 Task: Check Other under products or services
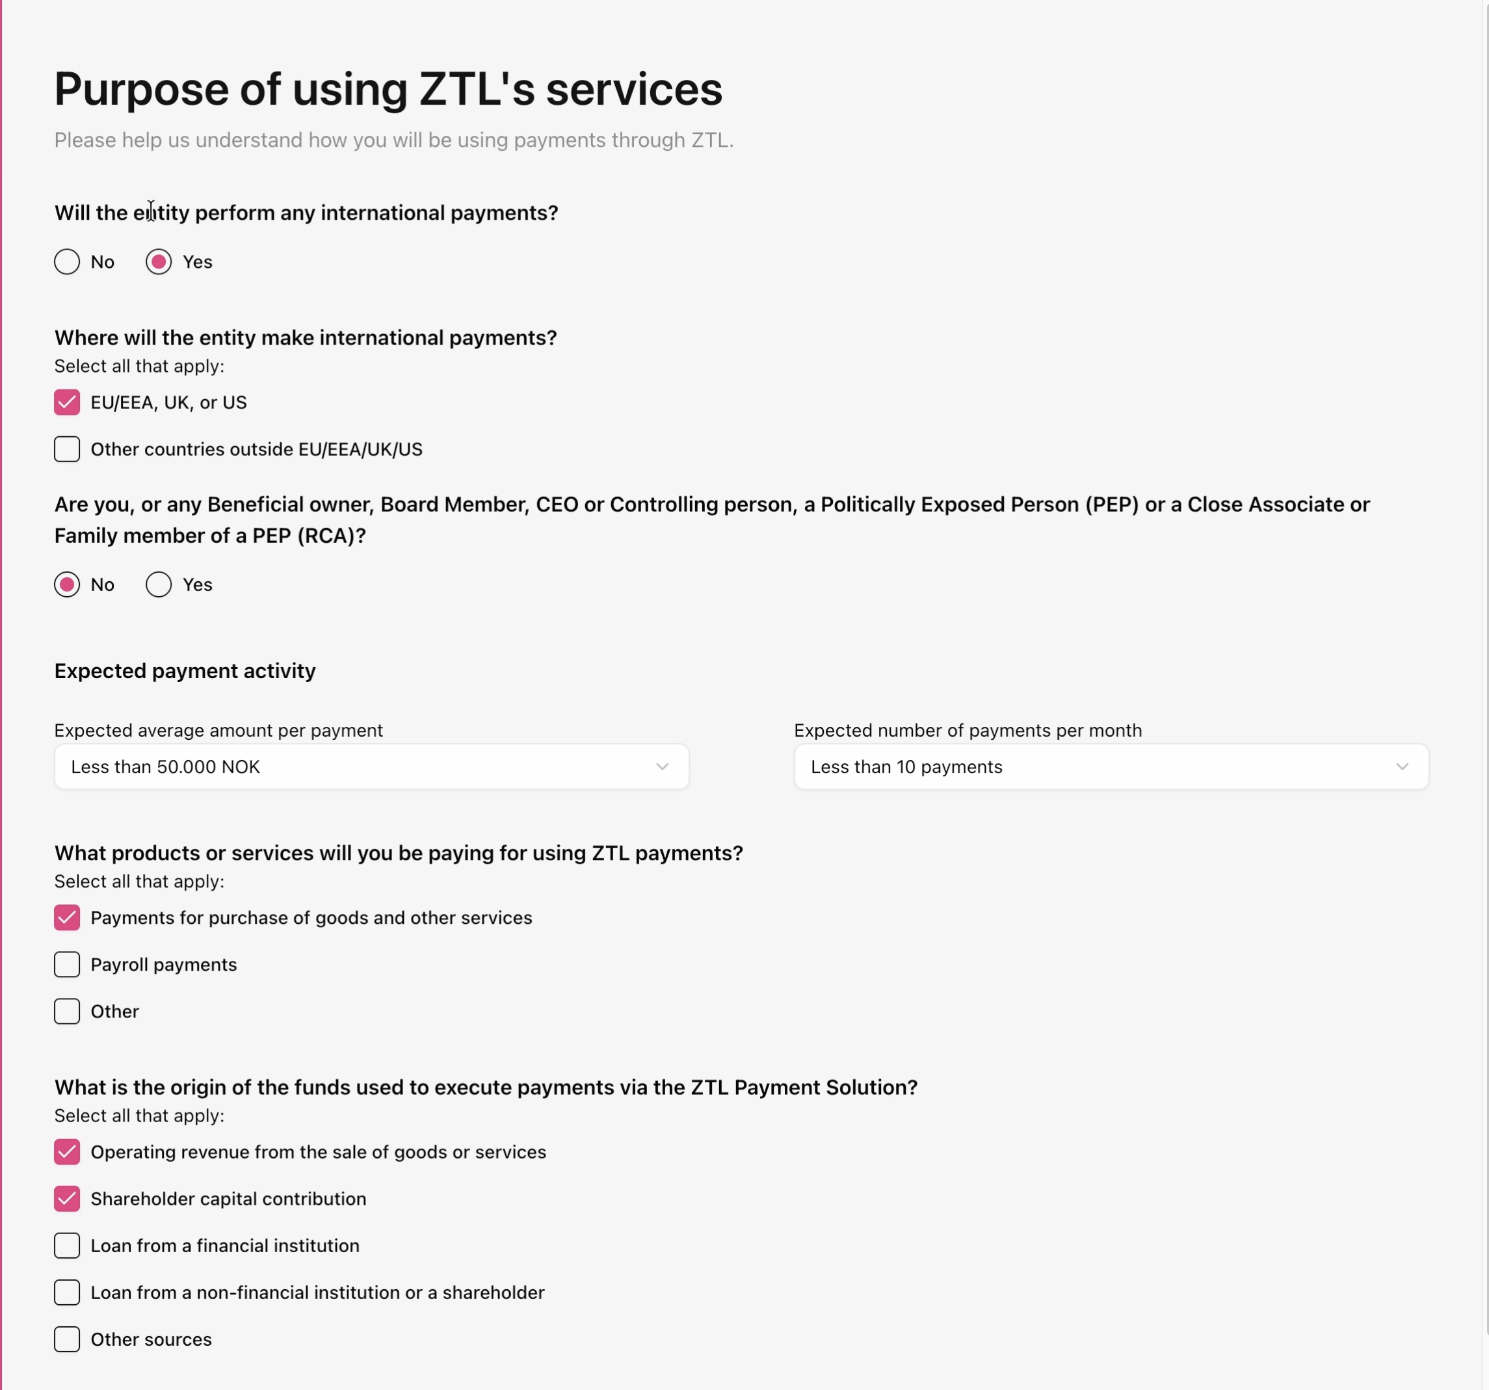pos(67,1012)
